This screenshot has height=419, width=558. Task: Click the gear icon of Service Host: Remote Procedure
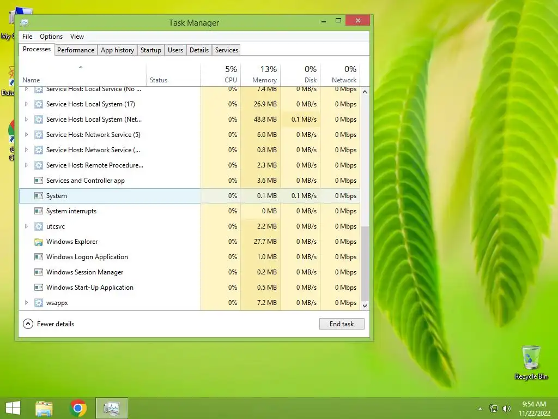(x=39, y=165)
